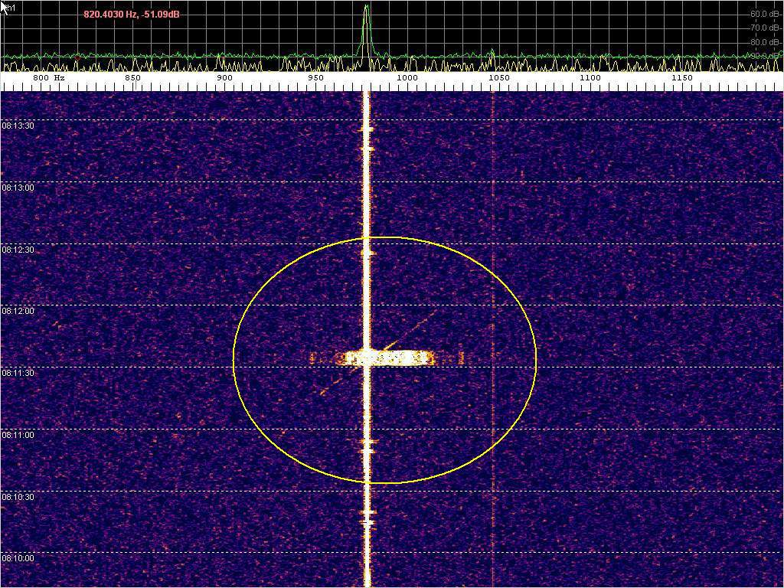Click the 08:13:30 time marker
The width and height of the screenshot is (784, 588).
pyautogui.click(x=17, y=126)
